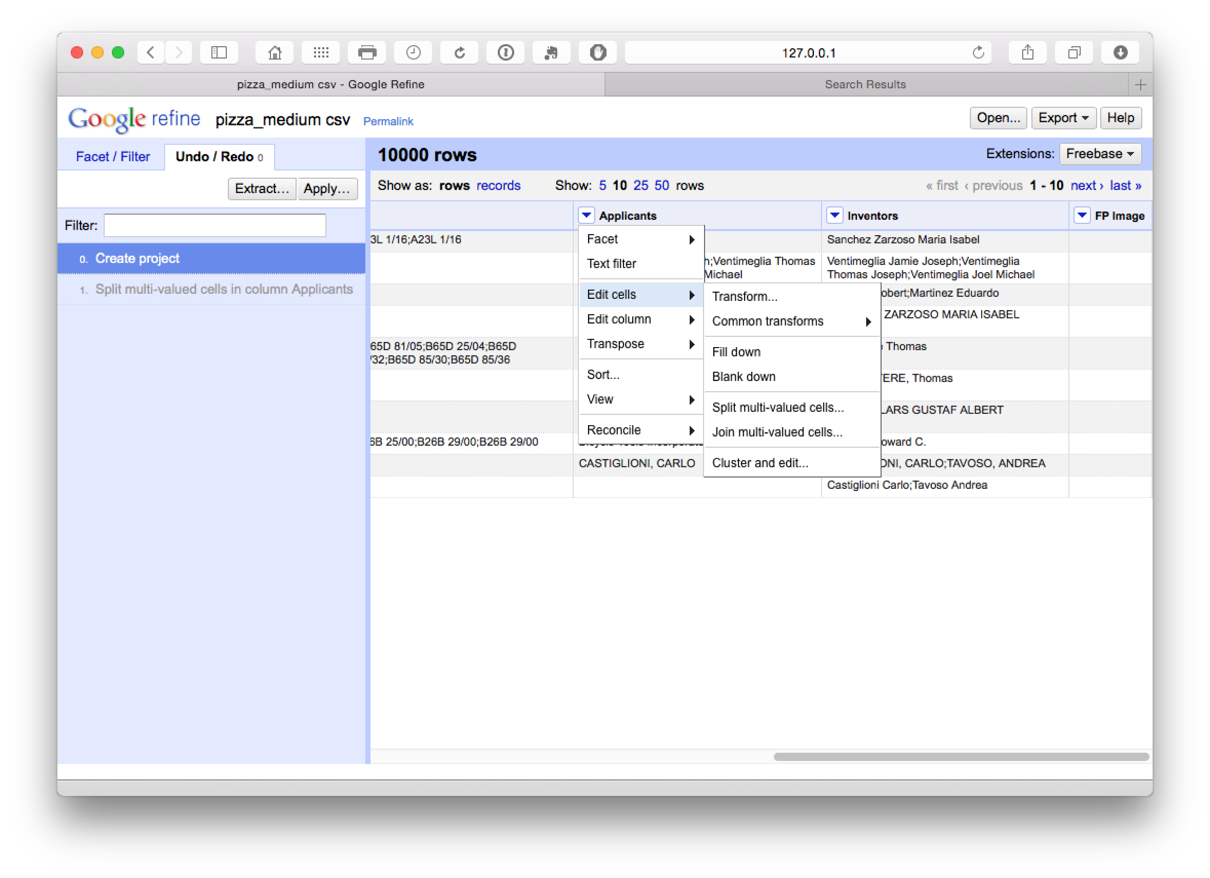The height and width of the screenshot is (878, 1210).
Task: Click the horizontal scrollbar at bottom
Action: click(x=960, y=757)
